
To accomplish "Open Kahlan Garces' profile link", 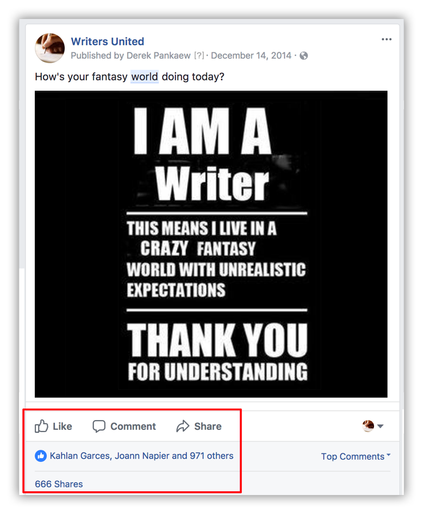I will tap(80, 456).
